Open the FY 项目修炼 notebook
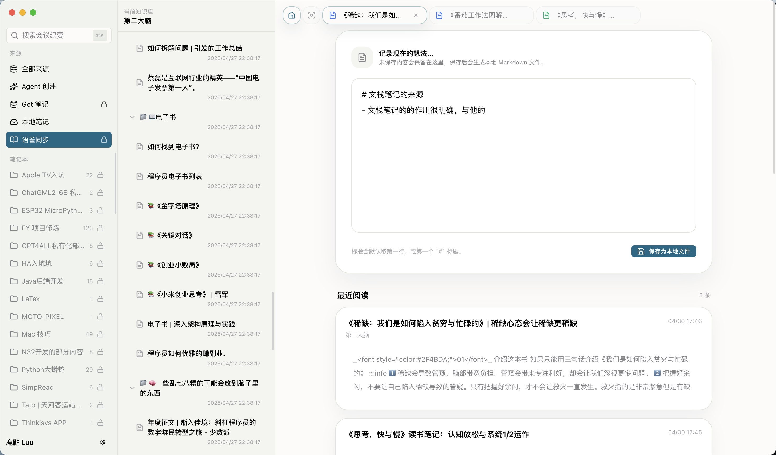The width and height of the screenshot is (776, 455). click(x=57, y=228)
